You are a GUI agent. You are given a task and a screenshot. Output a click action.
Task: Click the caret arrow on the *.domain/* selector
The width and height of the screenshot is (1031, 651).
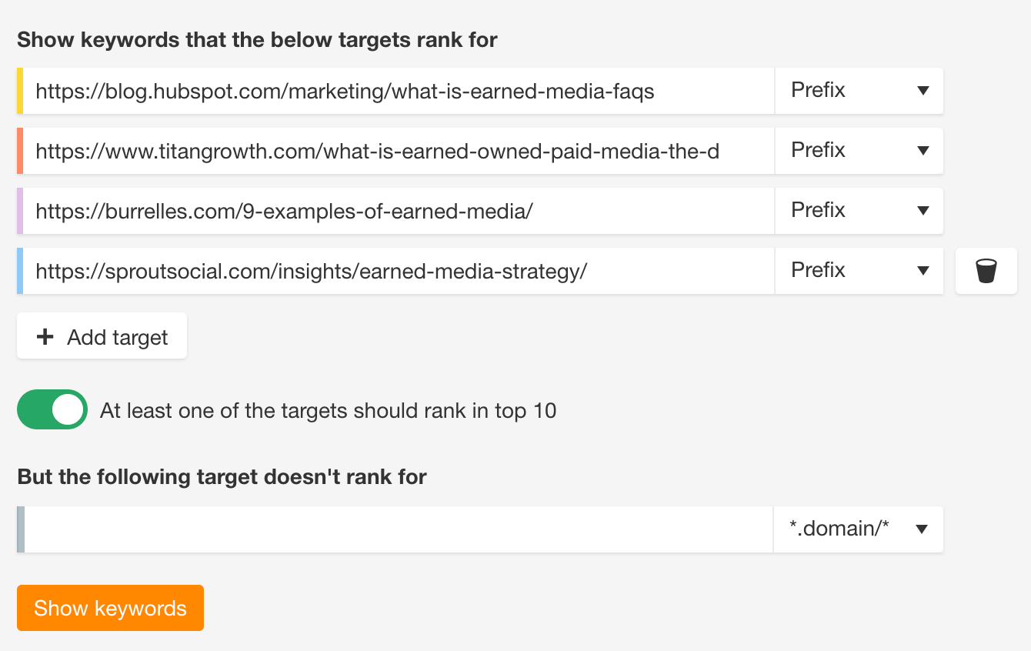pos(921,529)
